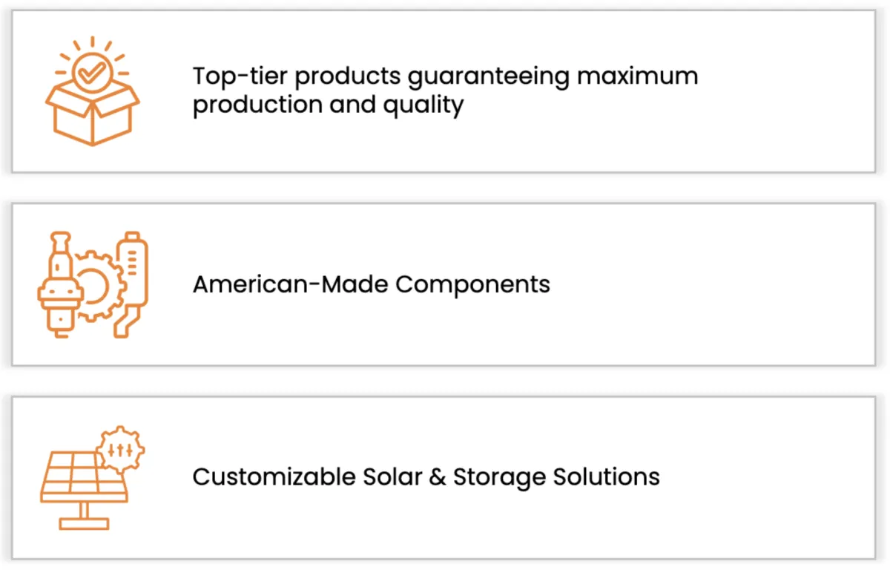The width and height of the screenshot is (890, 570).
Task: Click the checkmark circle above the box
Action: pyautogui.click(x=92, y=72)
